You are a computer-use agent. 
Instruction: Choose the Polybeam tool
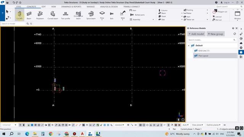[40, 15]
